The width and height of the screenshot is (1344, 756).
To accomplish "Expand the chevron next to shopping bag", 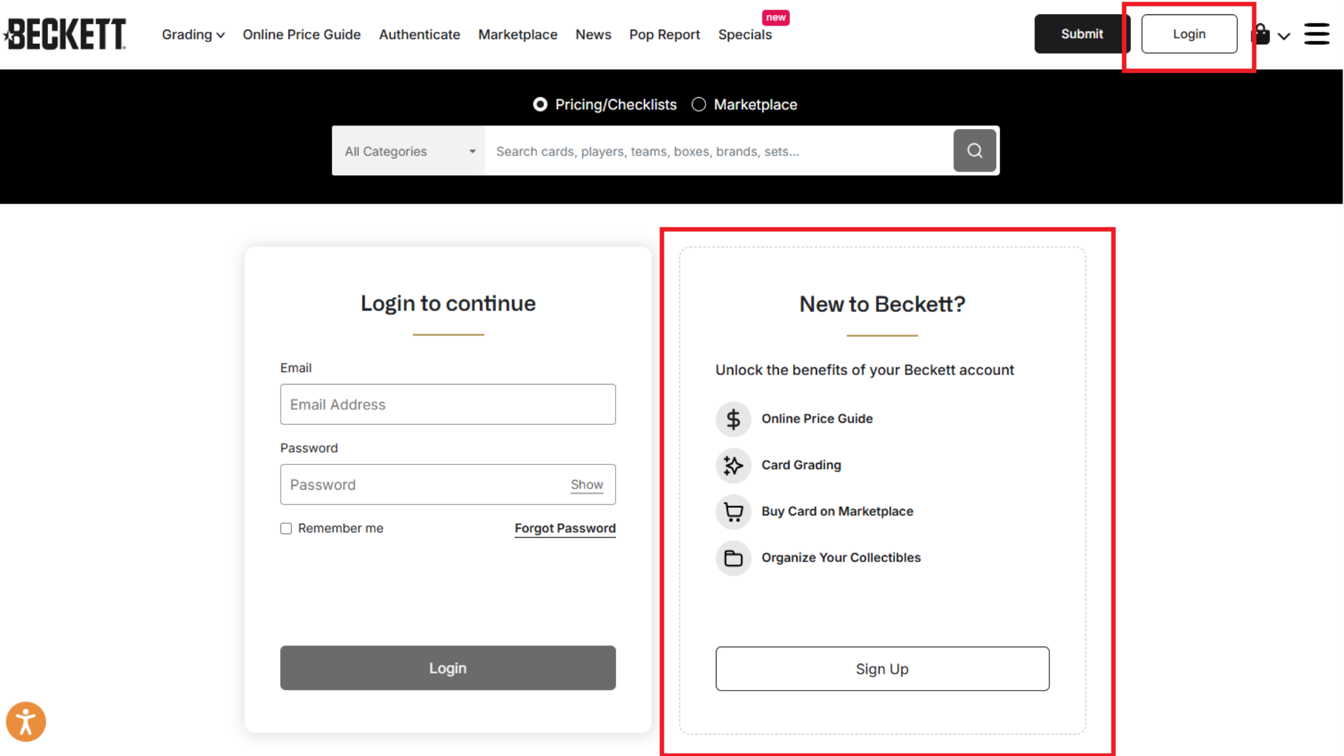I will point(1284,36).
